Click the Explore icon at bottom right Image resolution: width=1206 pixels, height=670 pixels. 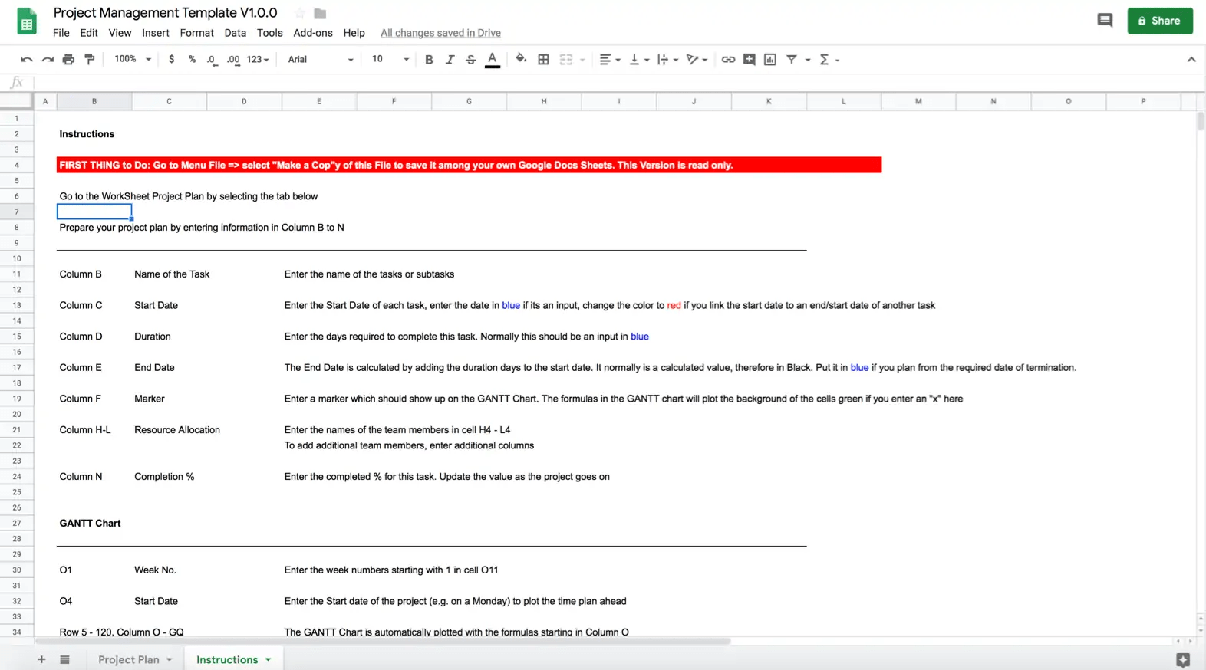(x=1182, y=659)
